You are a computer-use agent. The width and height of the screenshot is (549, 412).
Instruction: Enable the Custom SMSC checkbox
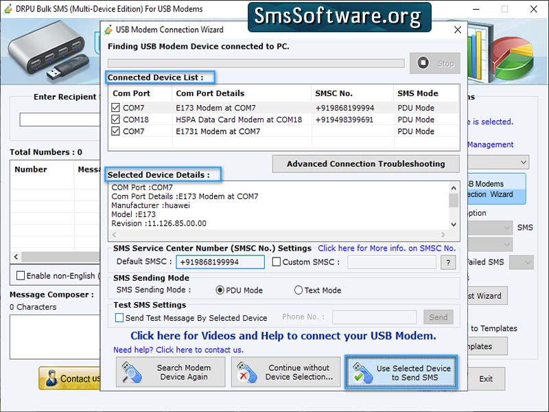[x=277, y=262]
